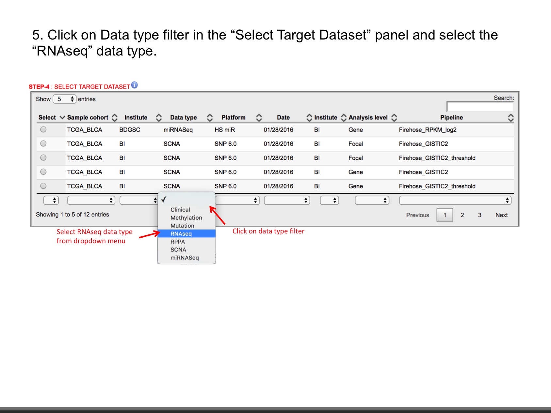Viewport: 551px width, 413px height.
Task: Open the Pipeline filter dropdown
Action: 455,200
